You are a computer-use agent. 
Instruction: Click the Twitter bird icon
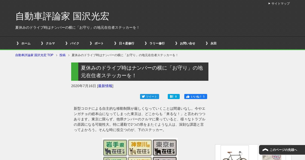point(143,97)
